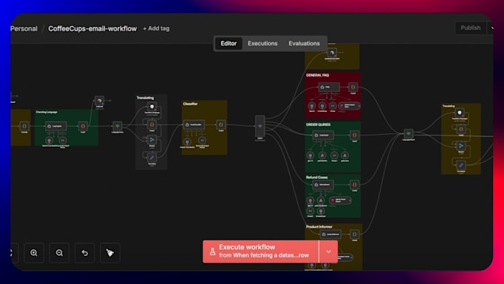Click the tidy up workflow broom icon

coord(110,253)
